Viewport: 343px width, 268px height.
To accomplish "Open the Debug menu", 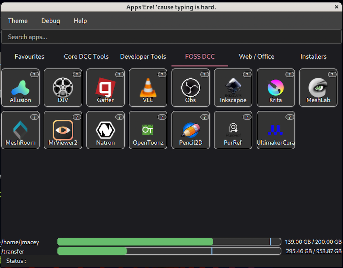I will click(50, 21).
